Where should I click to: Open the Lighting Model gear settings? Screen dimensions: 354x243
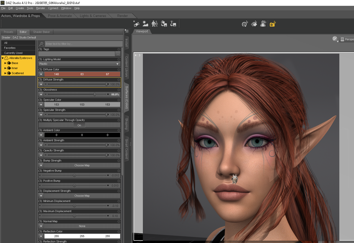click(119, 59)
